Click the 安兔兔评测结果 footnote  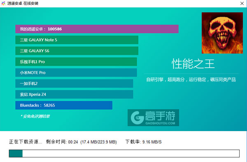point(35,116)
